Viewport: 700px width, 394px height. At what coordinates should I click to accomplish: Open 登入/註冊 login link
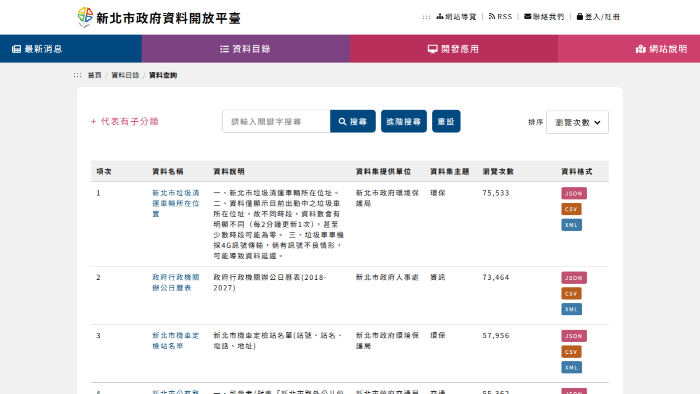point(598,17)
